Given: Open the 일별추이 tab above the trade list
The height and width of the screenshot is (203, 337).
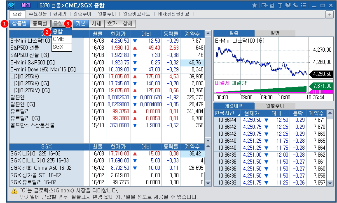Looking at the screenshot, I should [275, 106].
